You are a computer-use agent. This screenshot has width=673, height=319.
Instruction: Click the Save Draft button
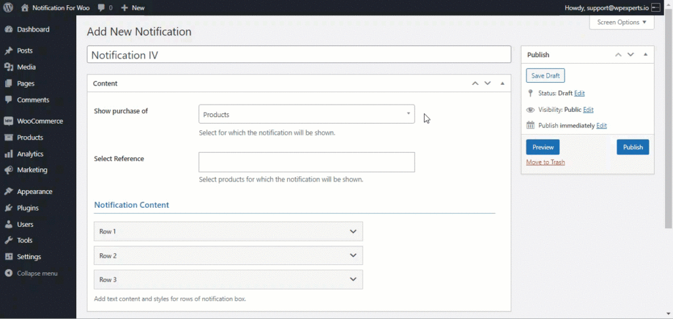(545, 76)
